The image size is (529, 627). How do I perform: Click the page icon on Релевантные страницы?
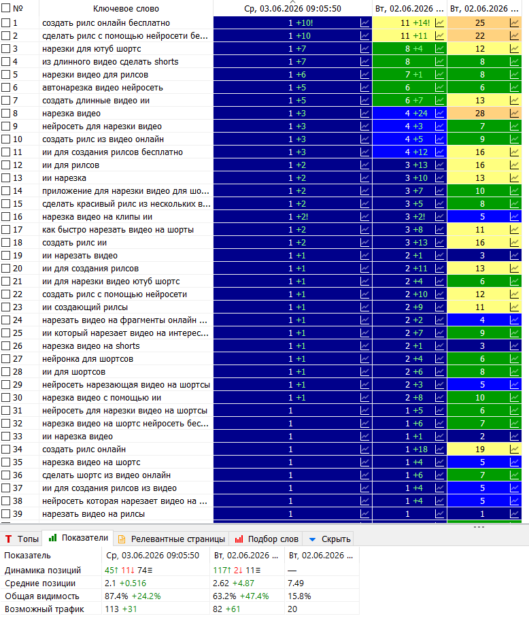122,539
